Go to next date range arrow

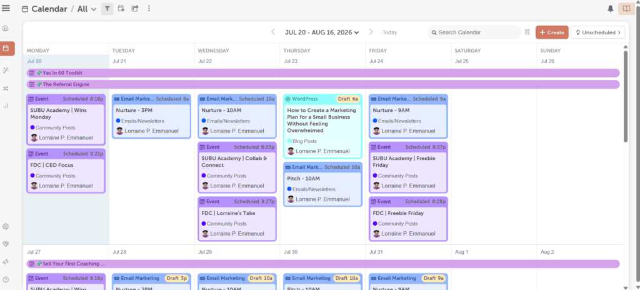371,32
